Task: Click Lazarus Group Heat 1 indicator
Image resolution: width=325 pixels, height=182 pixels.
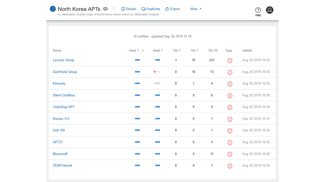Action: (x=137, y=60)
